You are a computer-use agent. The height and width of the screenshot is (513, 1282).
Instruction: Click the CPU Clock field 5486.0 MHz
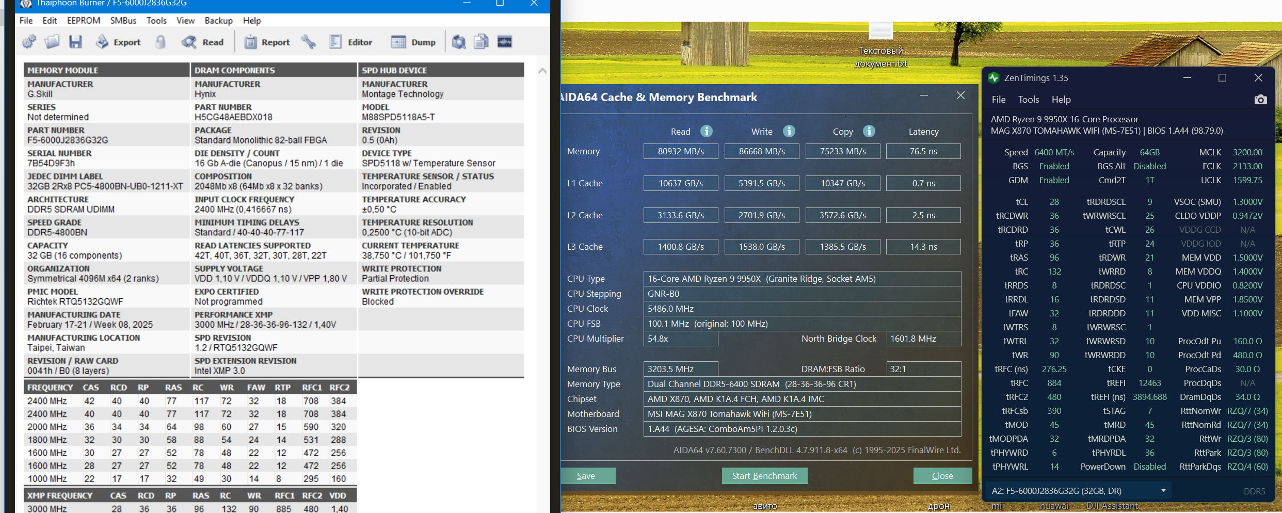(802, 309)
